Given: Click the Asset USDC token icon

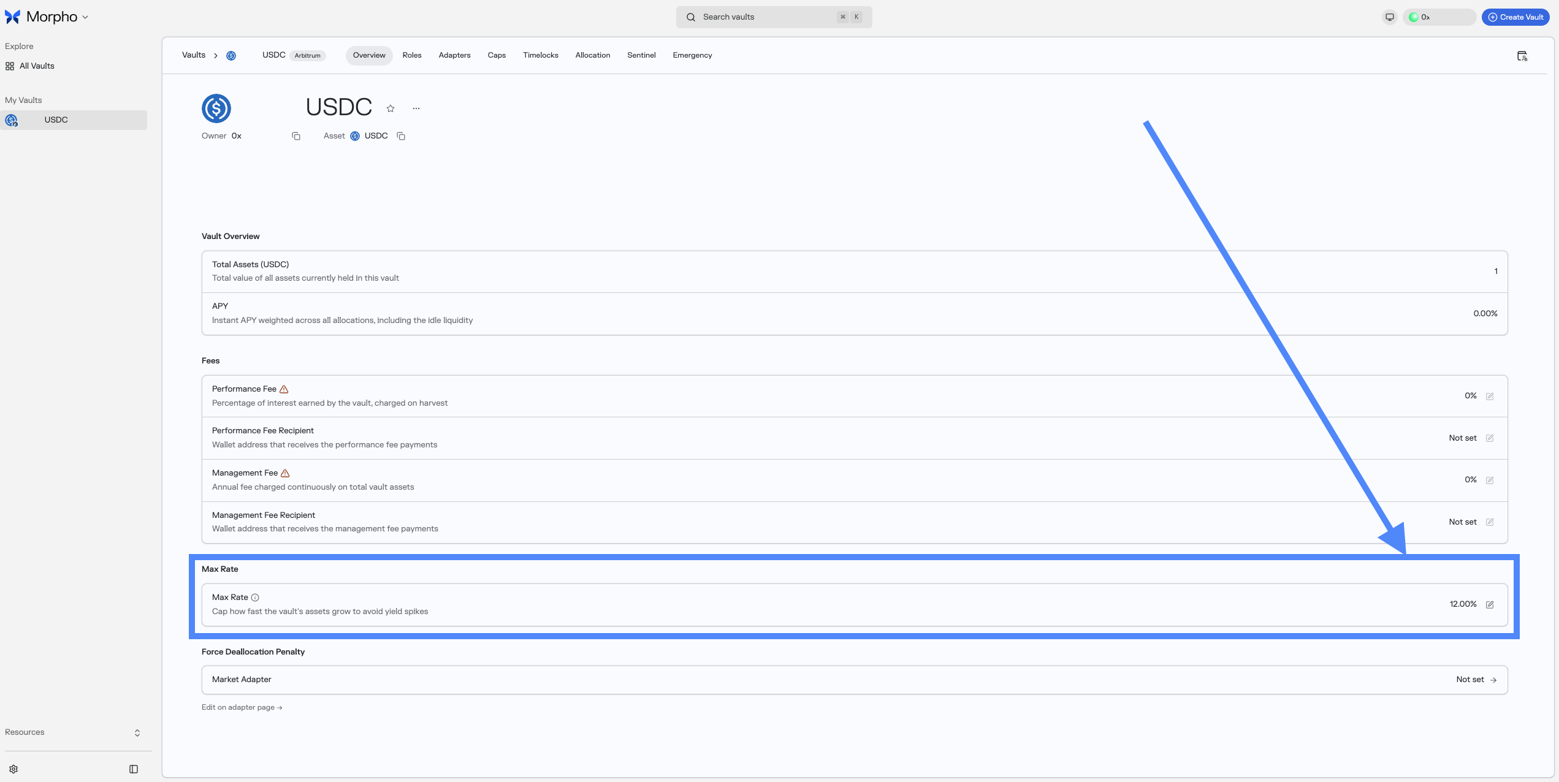Looking at the screenshot, I should pos(355,136).
